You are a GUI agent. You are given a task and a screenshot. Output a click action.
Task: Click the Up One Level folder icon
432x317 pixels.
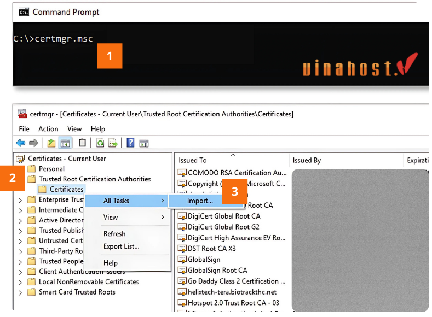(x=51, y=143)
